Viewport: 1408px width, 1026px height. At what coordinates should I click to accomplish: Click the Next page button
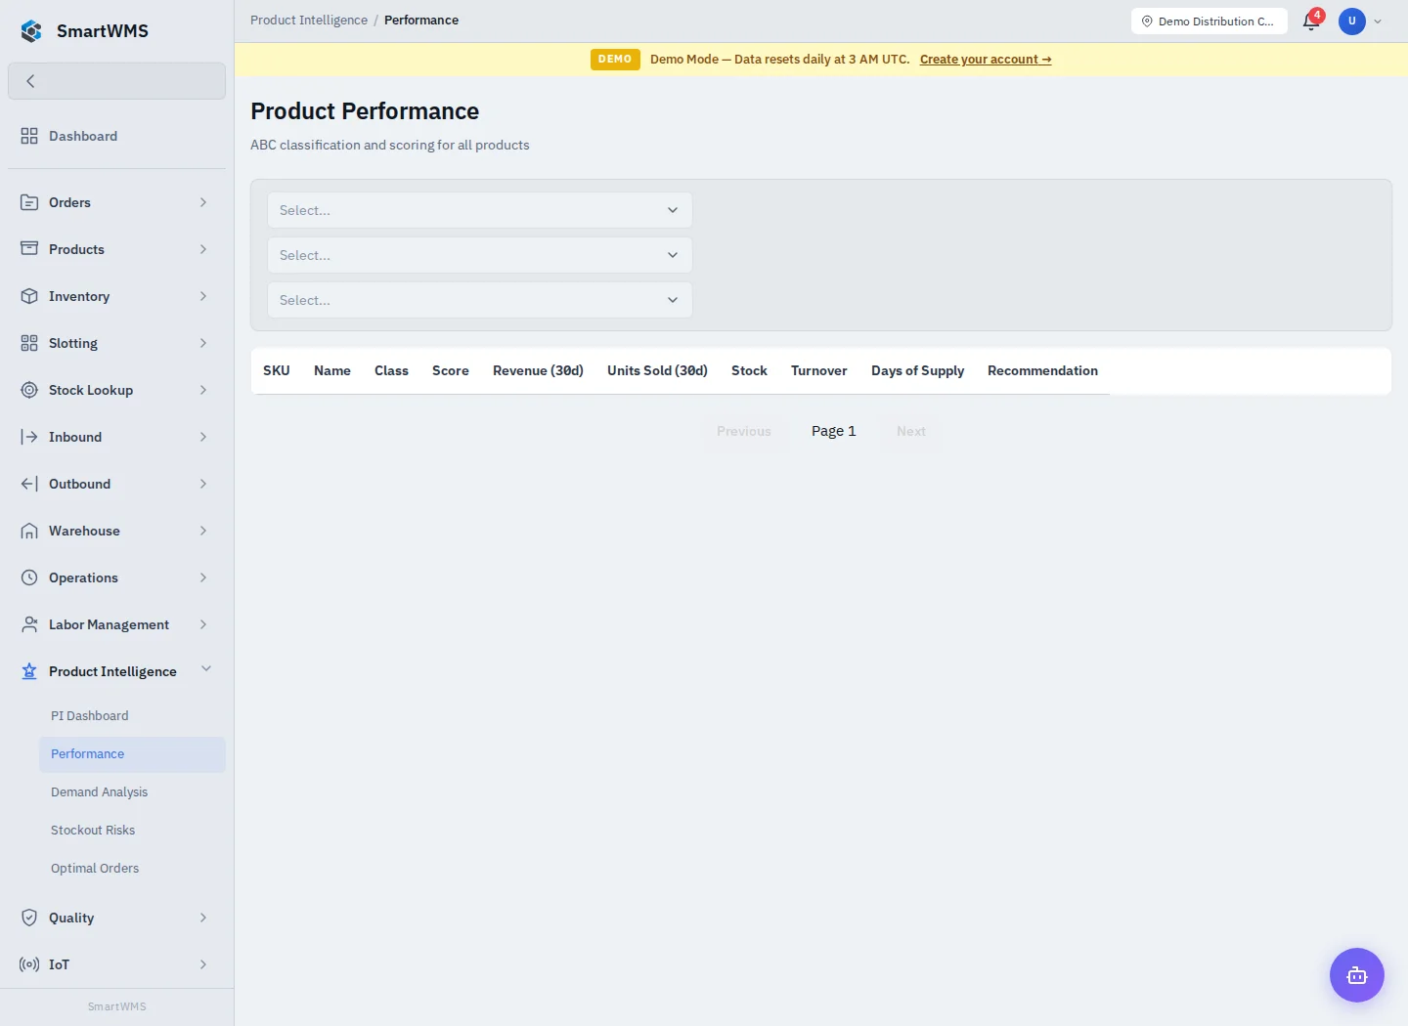point(911,431)
